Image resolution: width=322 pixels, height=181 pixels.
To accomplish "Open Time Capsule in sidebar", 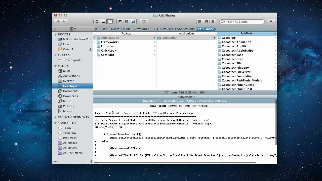I will click(73, 60).
